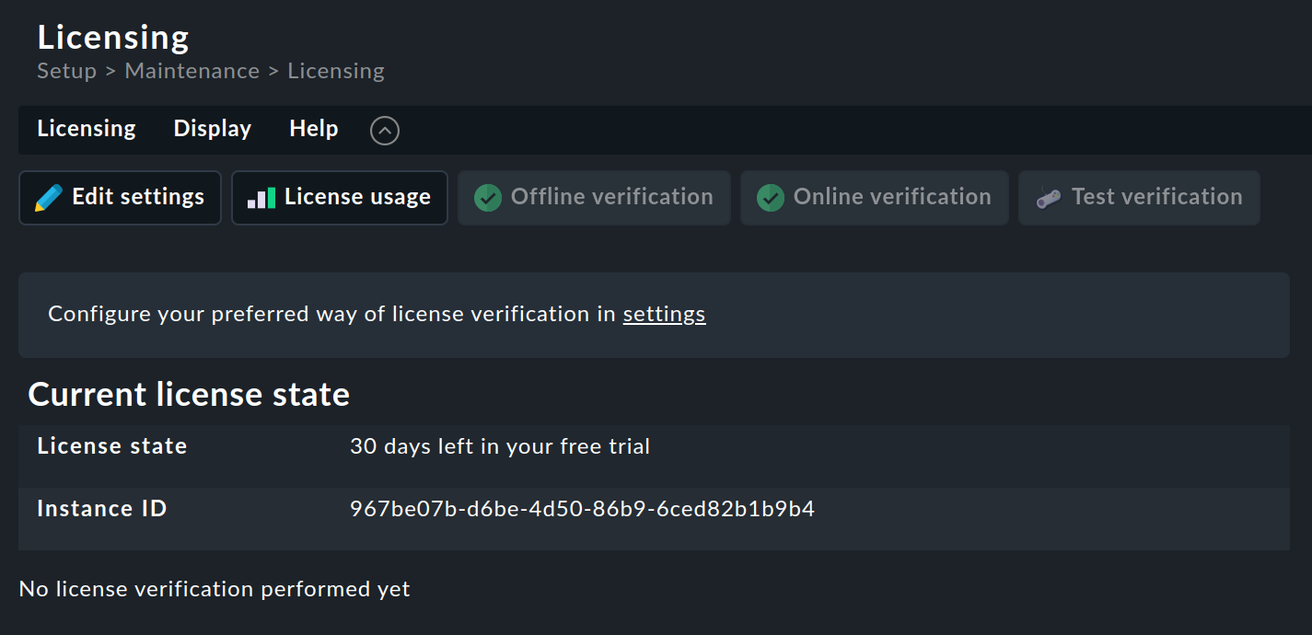Screen dimensions: 1312x635
Task: Click the License state row
Action: pyautogui.click(x=499, y=446)
